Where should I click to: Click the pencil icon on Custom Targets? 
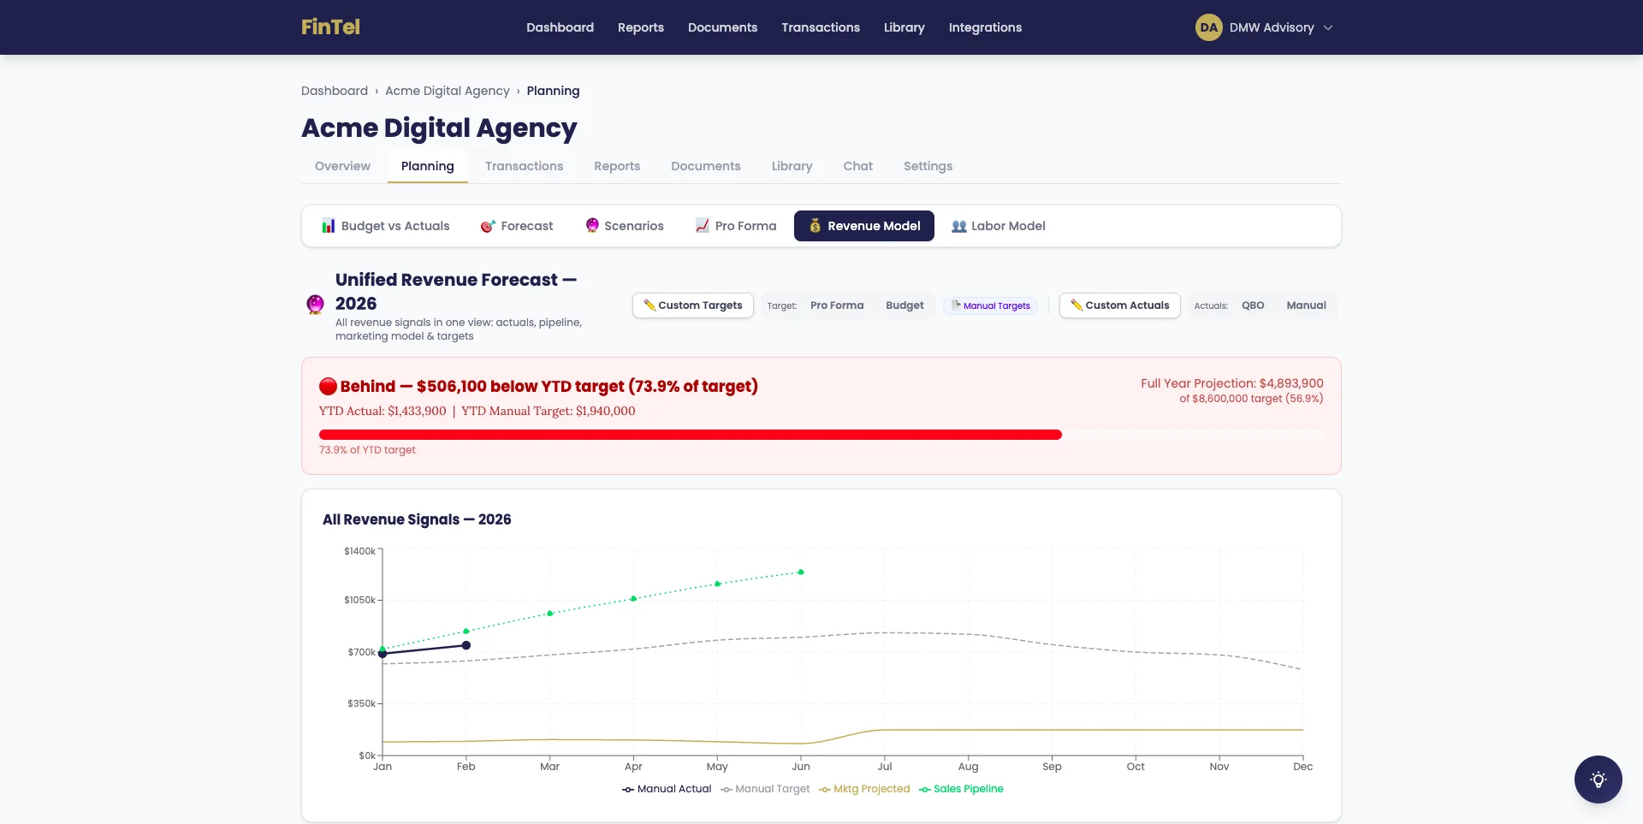pos(650,305)
